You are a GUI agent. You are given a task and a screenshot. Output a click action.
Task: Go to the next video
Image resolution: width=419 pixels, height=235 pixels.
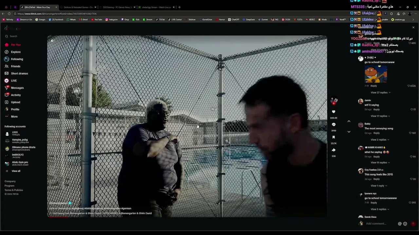[349, 132]
